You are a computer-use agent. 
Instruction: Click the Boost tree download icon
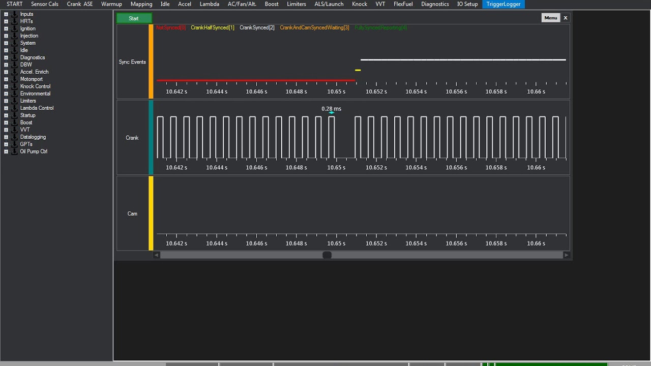click(14, 123)
